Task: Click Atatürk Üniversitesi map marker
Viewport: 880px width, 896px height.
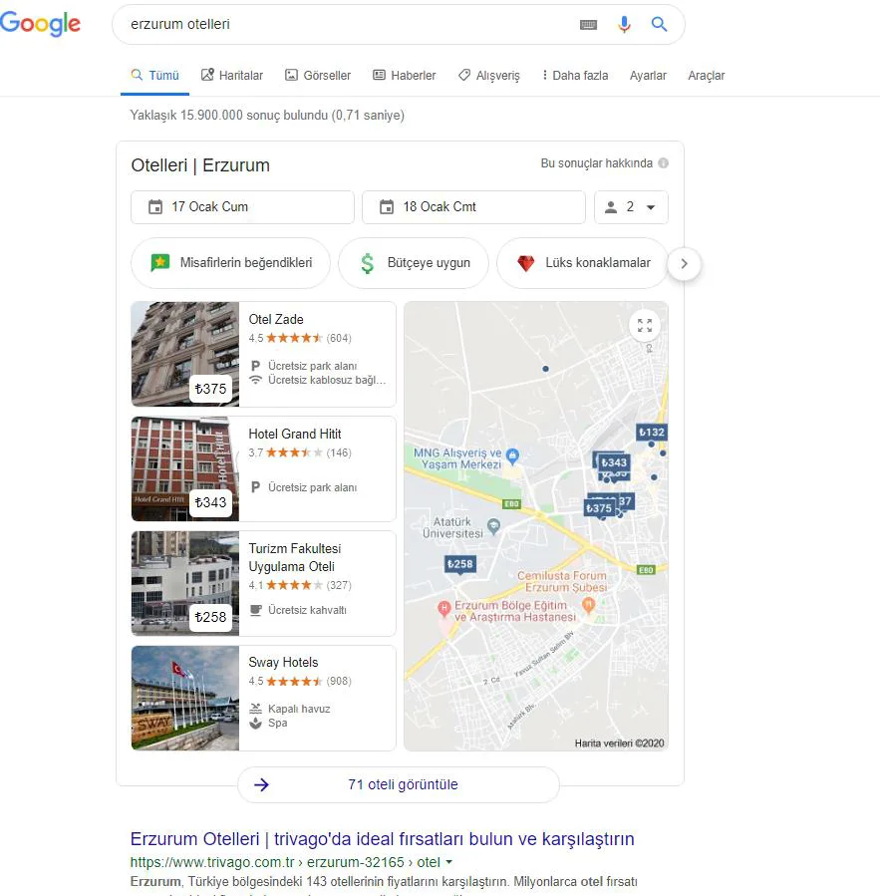Action: coord(493,525)
